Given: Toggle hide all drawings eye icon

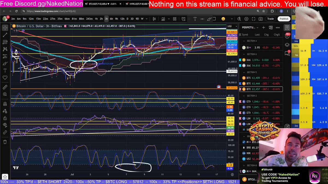Looking at the screenshot, I should 5,125.
